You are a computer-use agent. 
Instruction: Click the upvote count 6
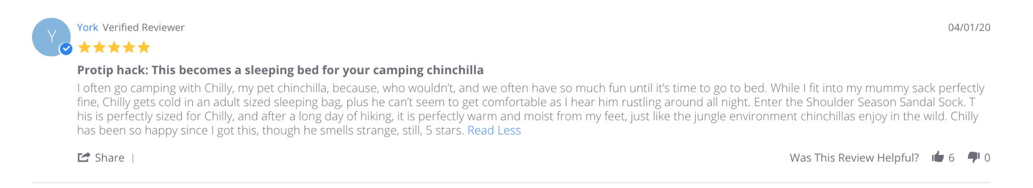click(x=951, y=158)
